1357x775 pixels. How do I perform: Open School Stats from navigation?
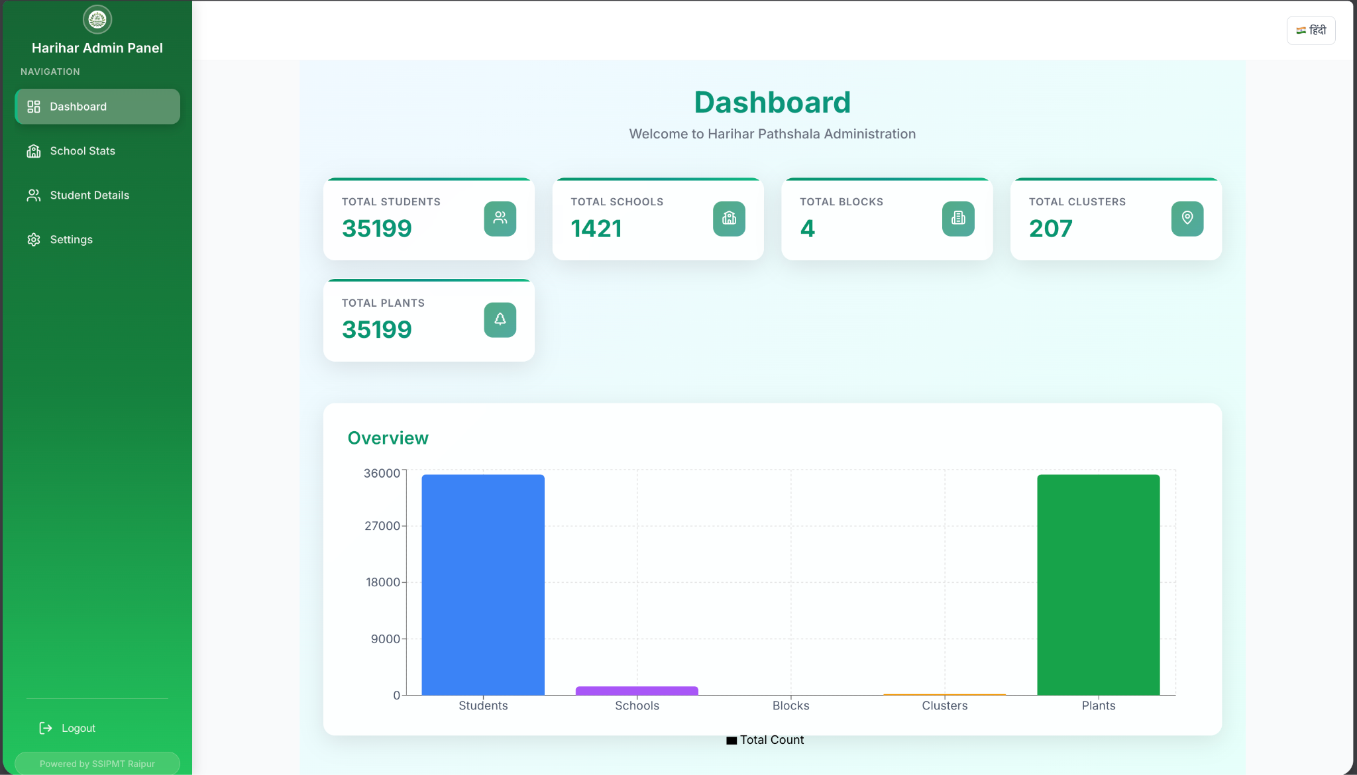[x=83, y=151]
